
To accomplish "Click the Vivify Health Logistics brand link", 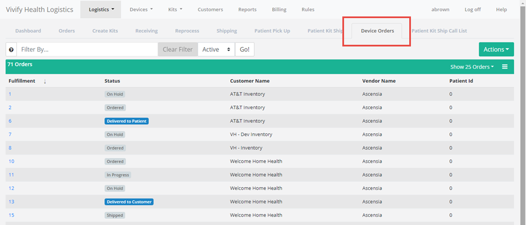I will point(40,10).
